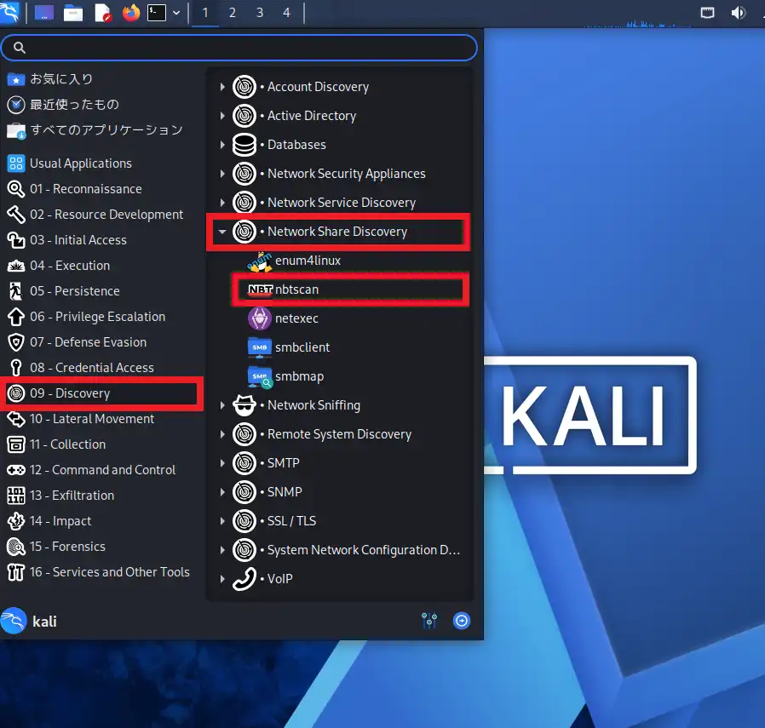Open 11 - Collection category
This screenshot has width=765, height=728.
pos(102,444)
